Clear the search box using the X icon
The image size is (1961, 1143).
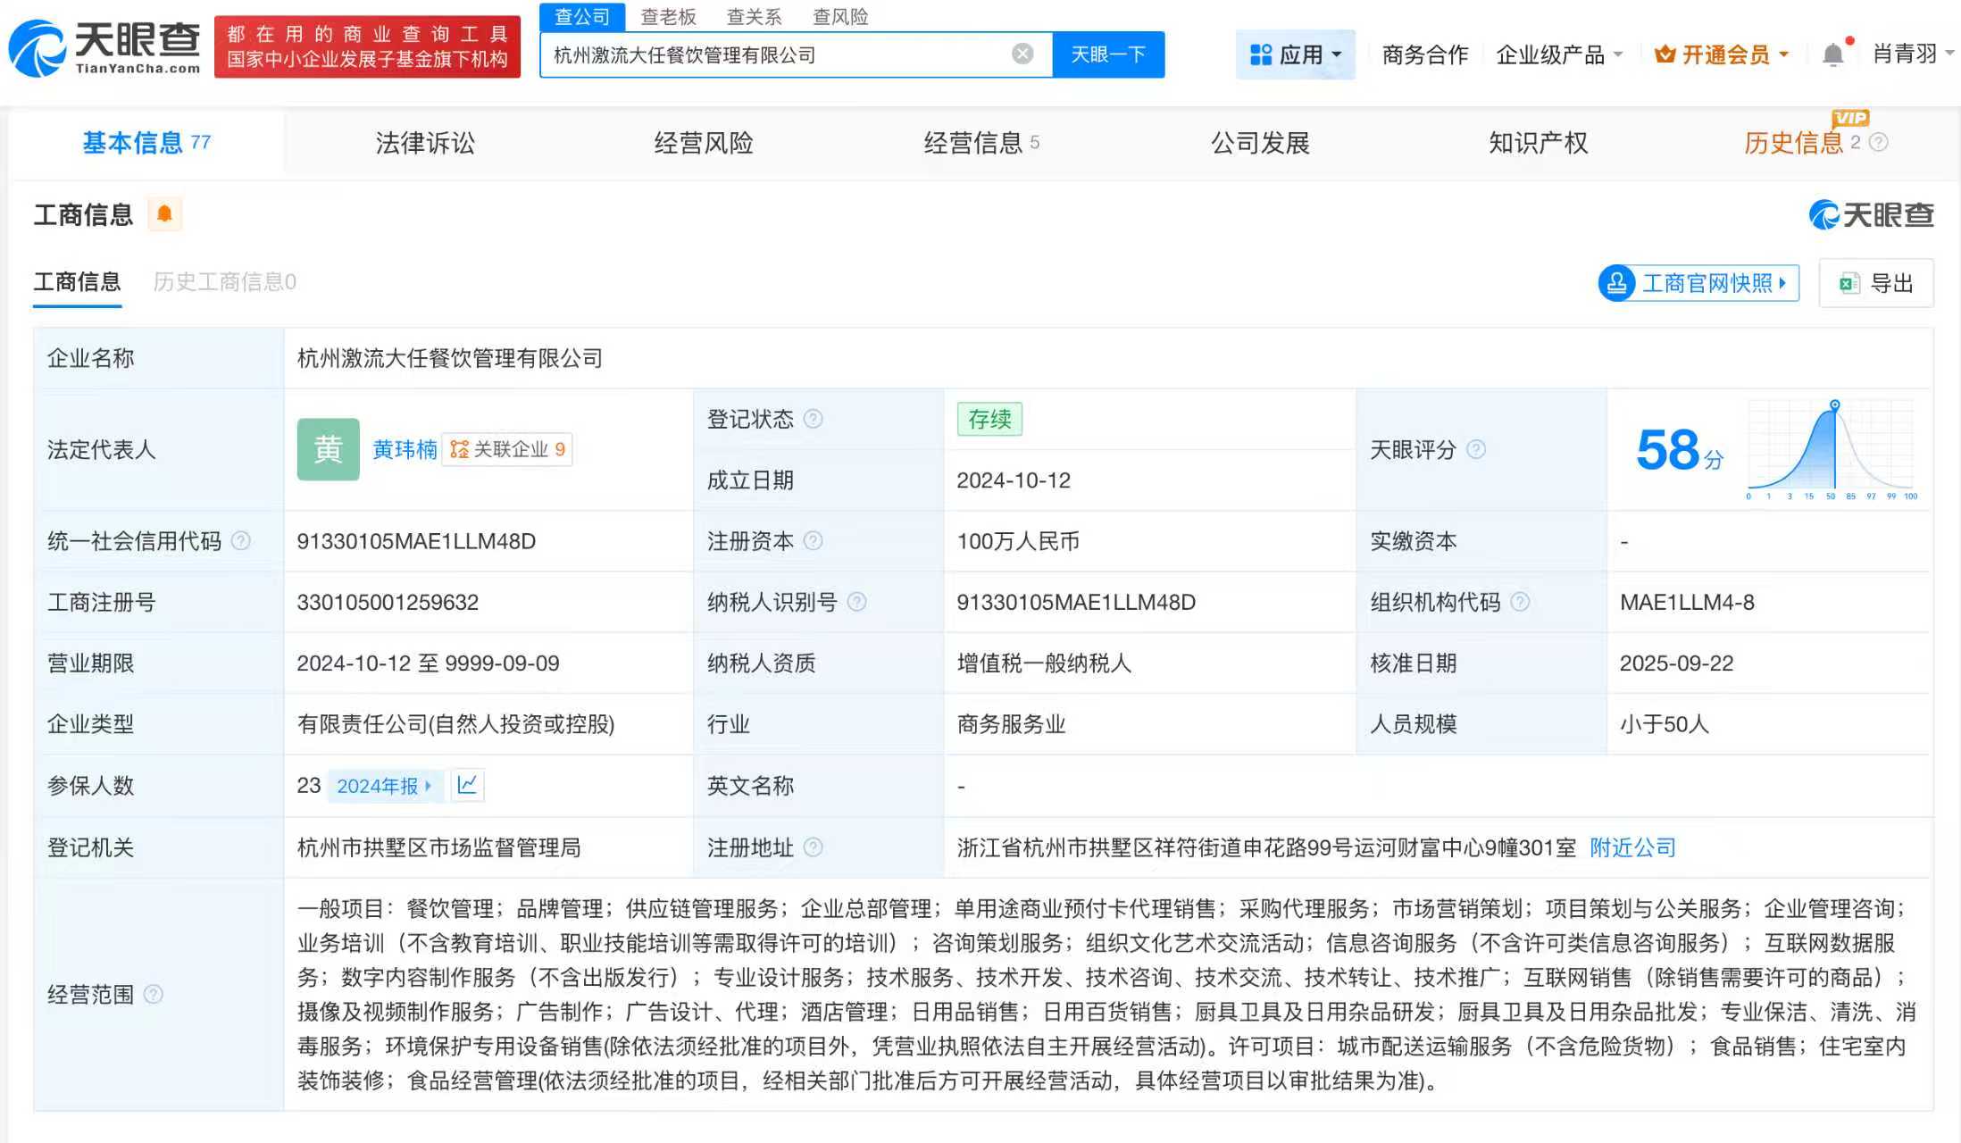click(x=1022, y=53)
